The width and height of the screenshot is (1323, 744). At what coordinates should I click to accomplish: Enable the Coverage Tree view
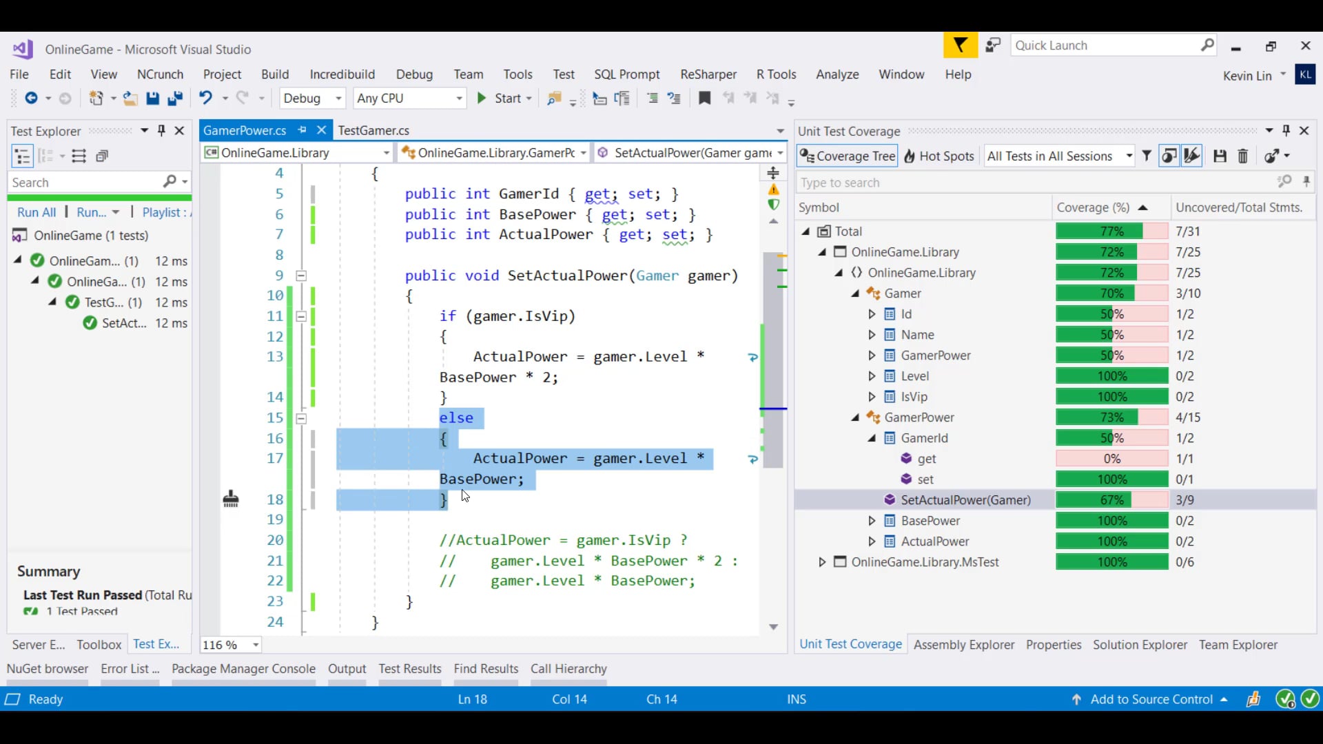(x=846, y=156)
